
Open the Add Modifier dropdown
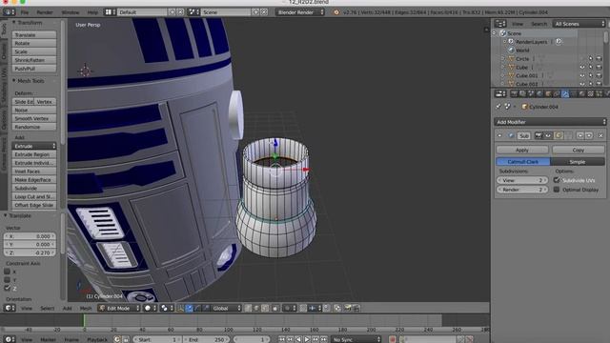(x=550, y=122)
